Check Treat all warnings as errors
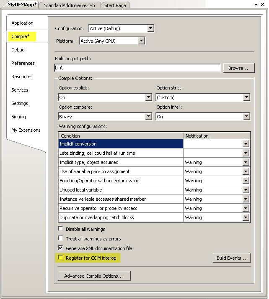This screenshot has width=269, height=299. 61,238
